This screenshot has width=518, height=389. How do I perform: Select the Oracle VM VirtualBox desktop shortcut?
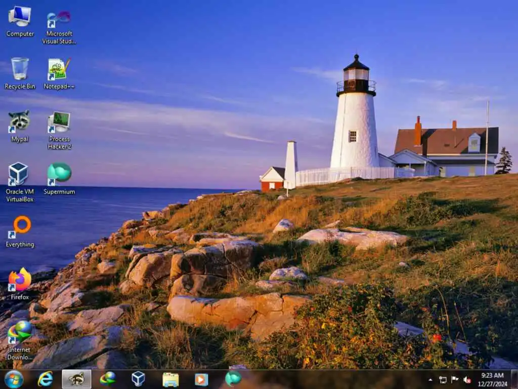click(20, 182)
